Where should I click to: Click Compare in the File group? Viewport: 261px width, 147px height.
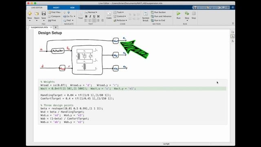pos(54,16)
